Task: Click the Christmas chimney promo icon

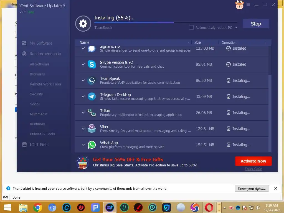Action: [83, 163]
